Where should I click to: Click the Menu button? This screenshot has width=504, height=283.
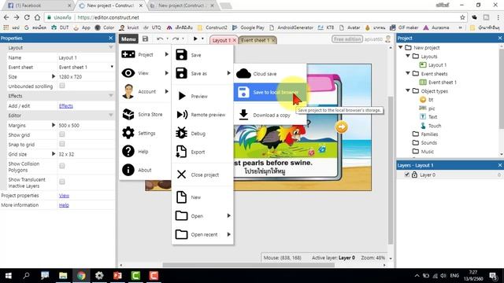pyautogui.click(x=128, y=39)
